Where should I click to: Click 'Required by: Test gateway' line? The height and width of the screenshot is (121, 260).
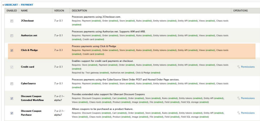pos(116,73)
